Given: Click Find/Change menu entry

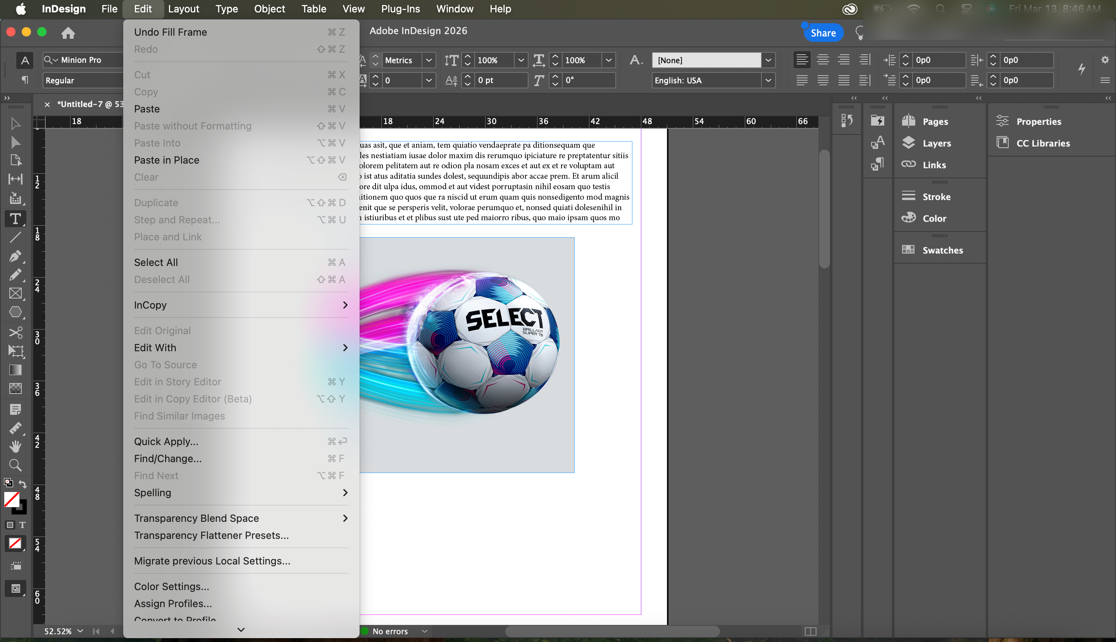Looking at the screenshot, I should pyautogui.click(x=168, y=458).
